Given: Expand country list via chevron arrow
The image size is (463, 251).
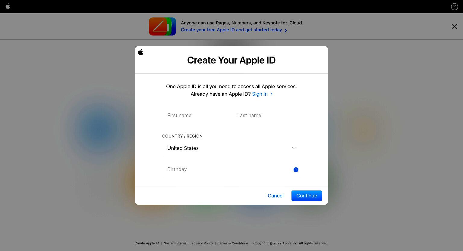Looking at the screenshot, I should point(294,148).
